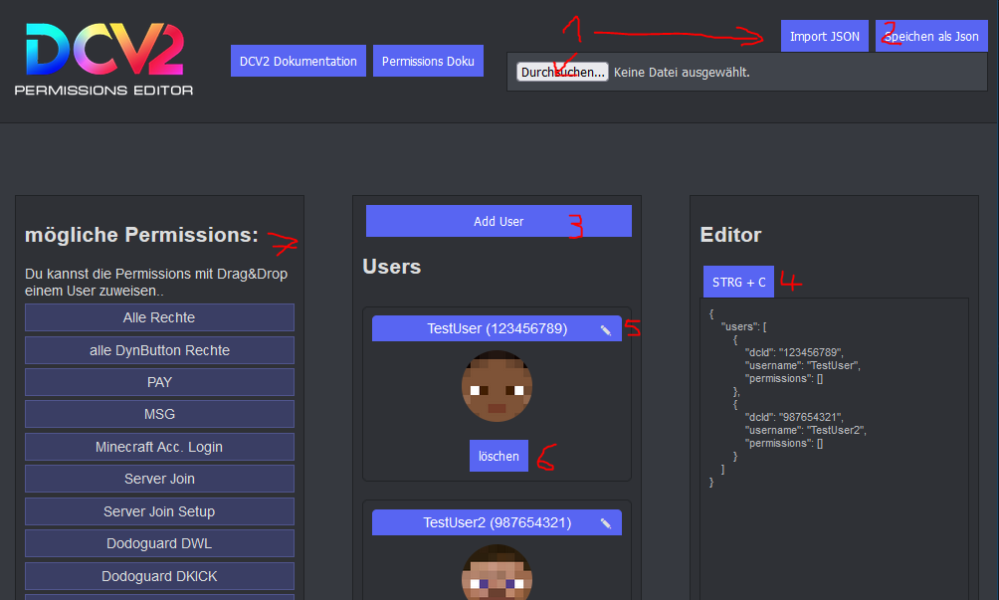Click Durchsuchen to choose a file
Screen dimensions: 999x600
click(x=562, y=73)
